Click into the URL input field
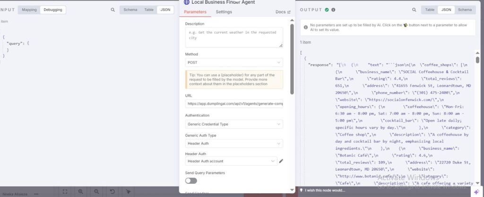Viewport: 484px width, 197px height. click(x=234, y=104)
